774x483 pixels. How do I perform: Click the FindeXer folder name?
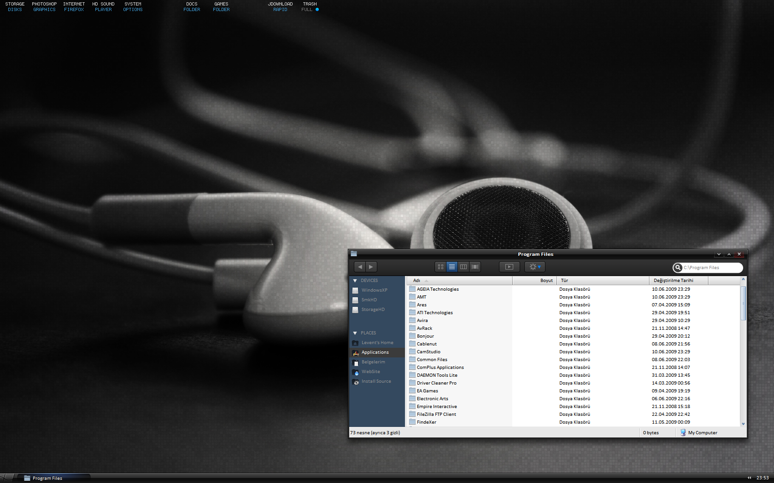coord(426,422)
